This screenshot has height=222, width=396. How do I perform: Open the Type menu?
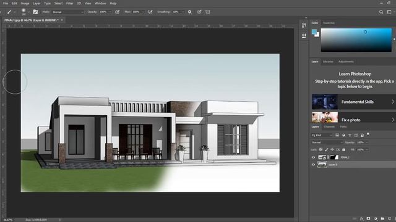pos(47,3)
